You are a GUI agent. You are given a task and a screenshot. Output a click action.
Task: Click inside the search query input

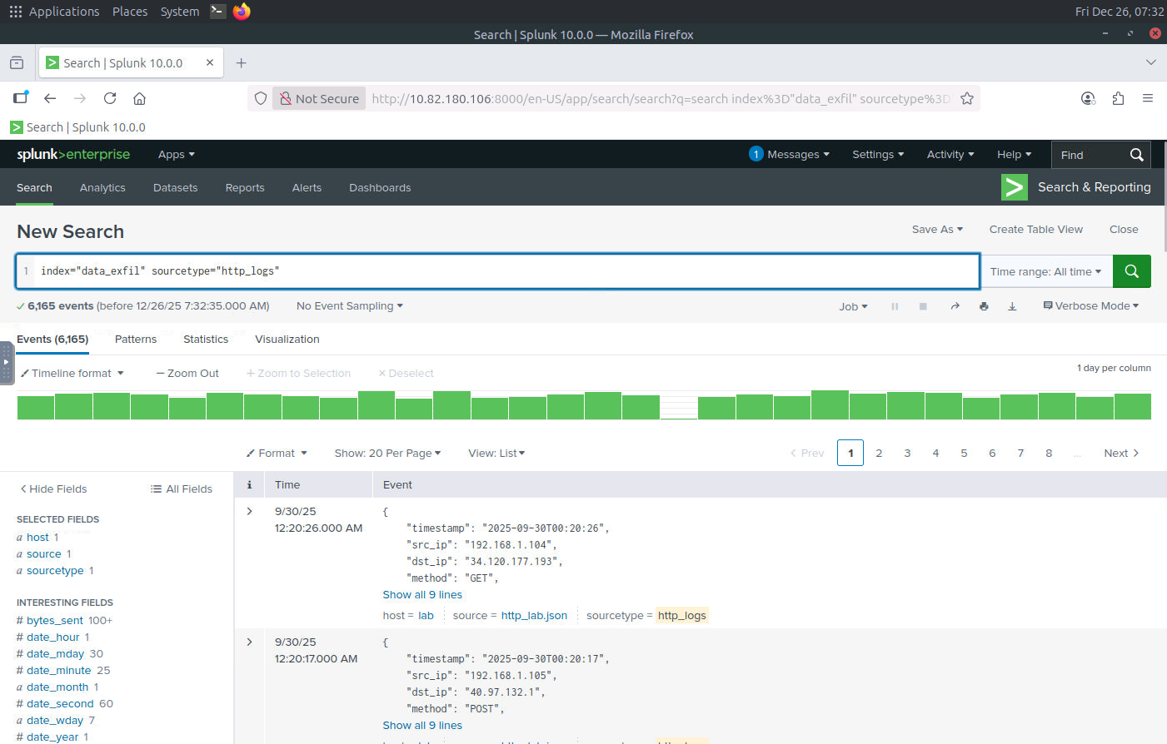[x=500, y=270]
